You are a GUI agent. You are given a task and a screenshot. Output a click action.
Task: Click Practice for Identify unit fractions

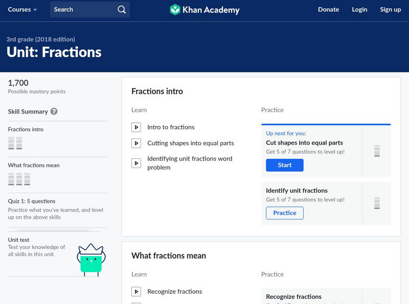[x=285, y=213]
